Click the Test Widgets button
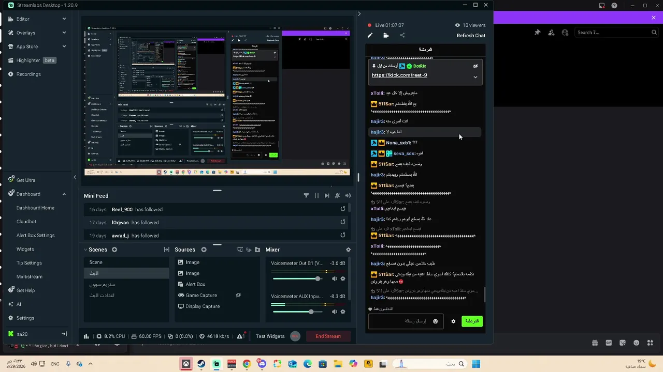 click(270, 336)
